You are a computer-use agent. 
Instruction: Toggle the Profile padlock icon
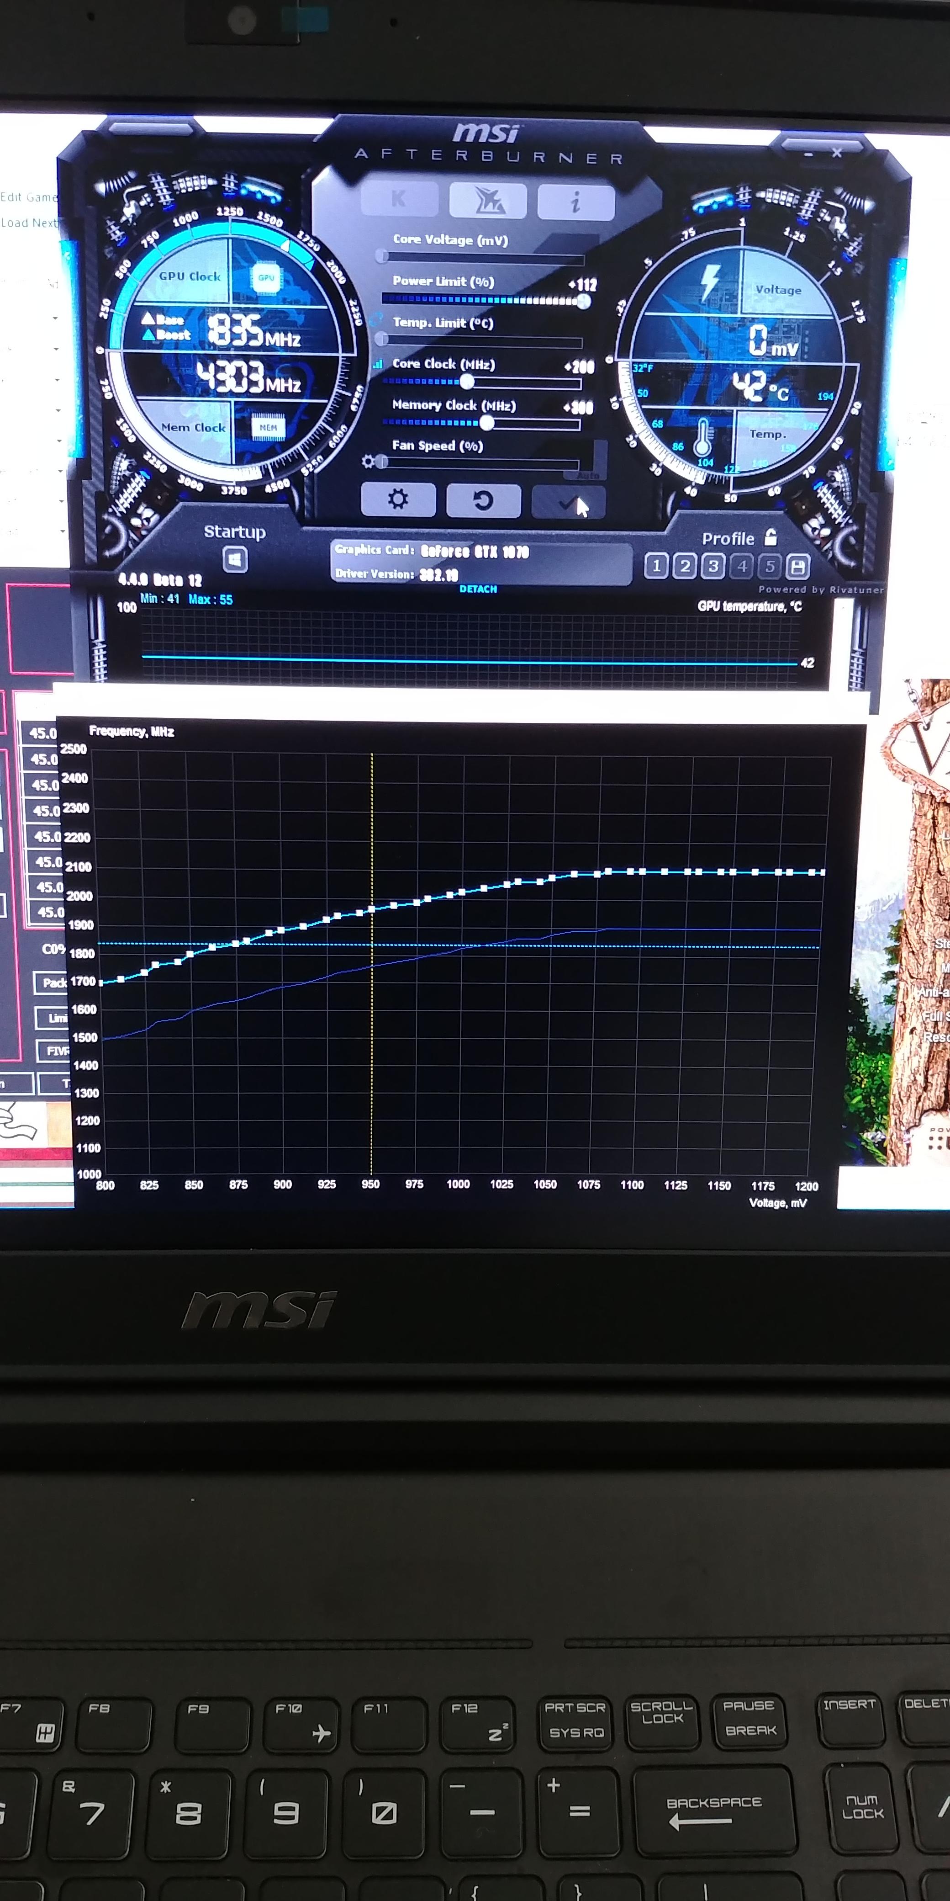771,537
